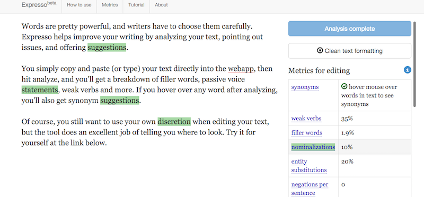424x197 pixels.
Task: Select the synonyms metric link
Action: click(x=305, y=87)
